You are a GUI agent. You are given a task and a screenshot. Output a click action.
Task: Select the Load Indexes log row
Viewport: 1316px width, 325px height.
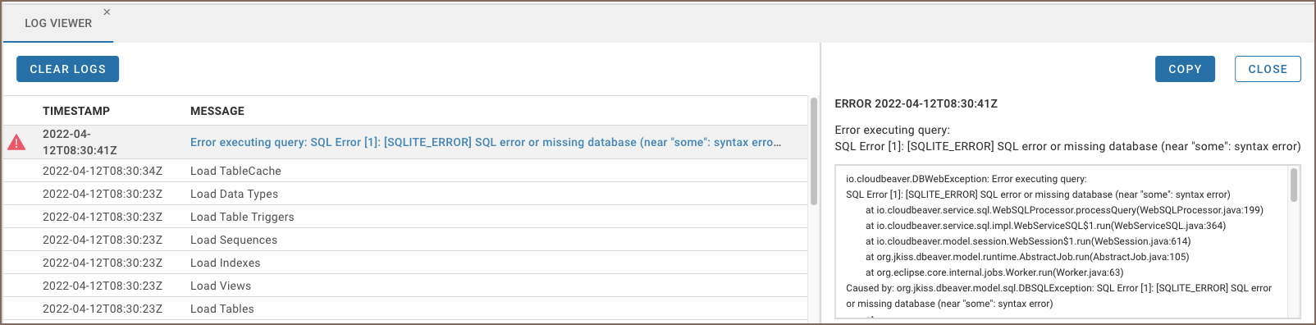click(x=405, y=263)
